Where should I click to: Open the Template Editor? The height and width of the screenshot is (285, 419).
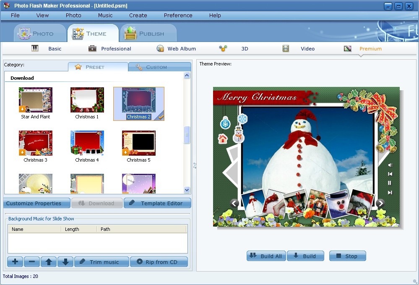[157, 203]
